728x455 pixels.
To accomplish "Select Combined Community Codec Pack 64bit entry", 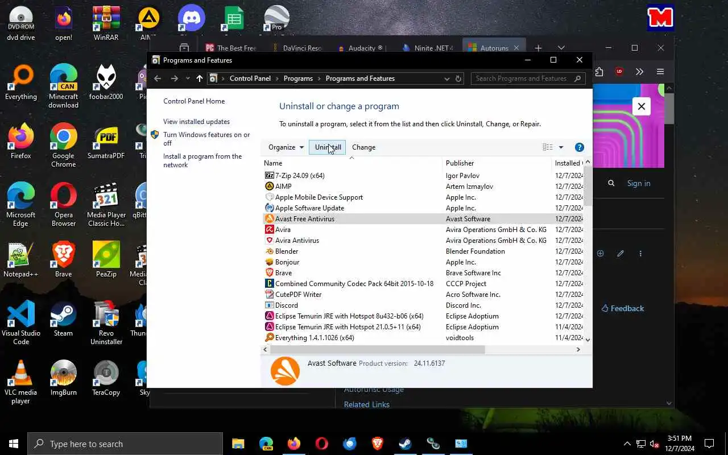I will (x=424, y=284).
